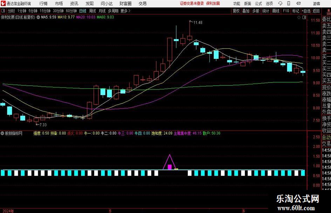Switch to 30分钟 period tab

(58, 11)
